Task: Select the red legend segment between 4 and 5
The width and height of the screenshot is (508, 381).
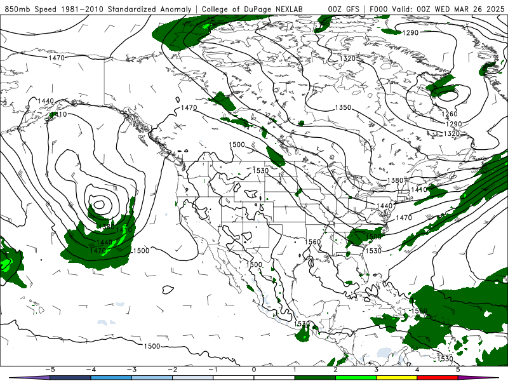Action: coord(438,378)
